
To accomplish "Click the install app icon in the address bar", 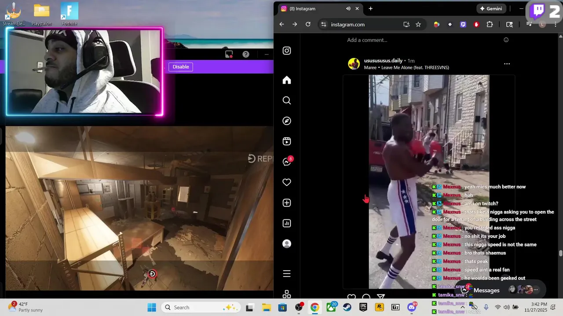I will (406, 25).
